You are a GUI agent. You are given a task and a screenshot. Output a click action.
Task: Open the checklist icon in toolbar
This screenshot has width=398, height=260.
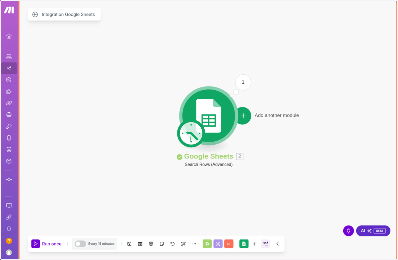[x=266, y=244]
